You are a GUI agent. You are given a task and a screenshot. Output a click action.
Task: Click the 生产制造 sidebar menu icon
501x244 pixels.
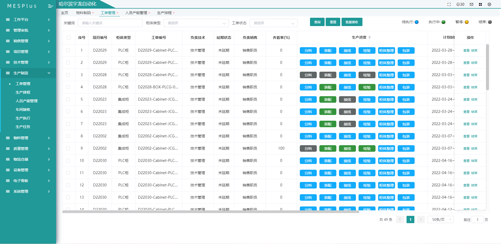(8, 73)
